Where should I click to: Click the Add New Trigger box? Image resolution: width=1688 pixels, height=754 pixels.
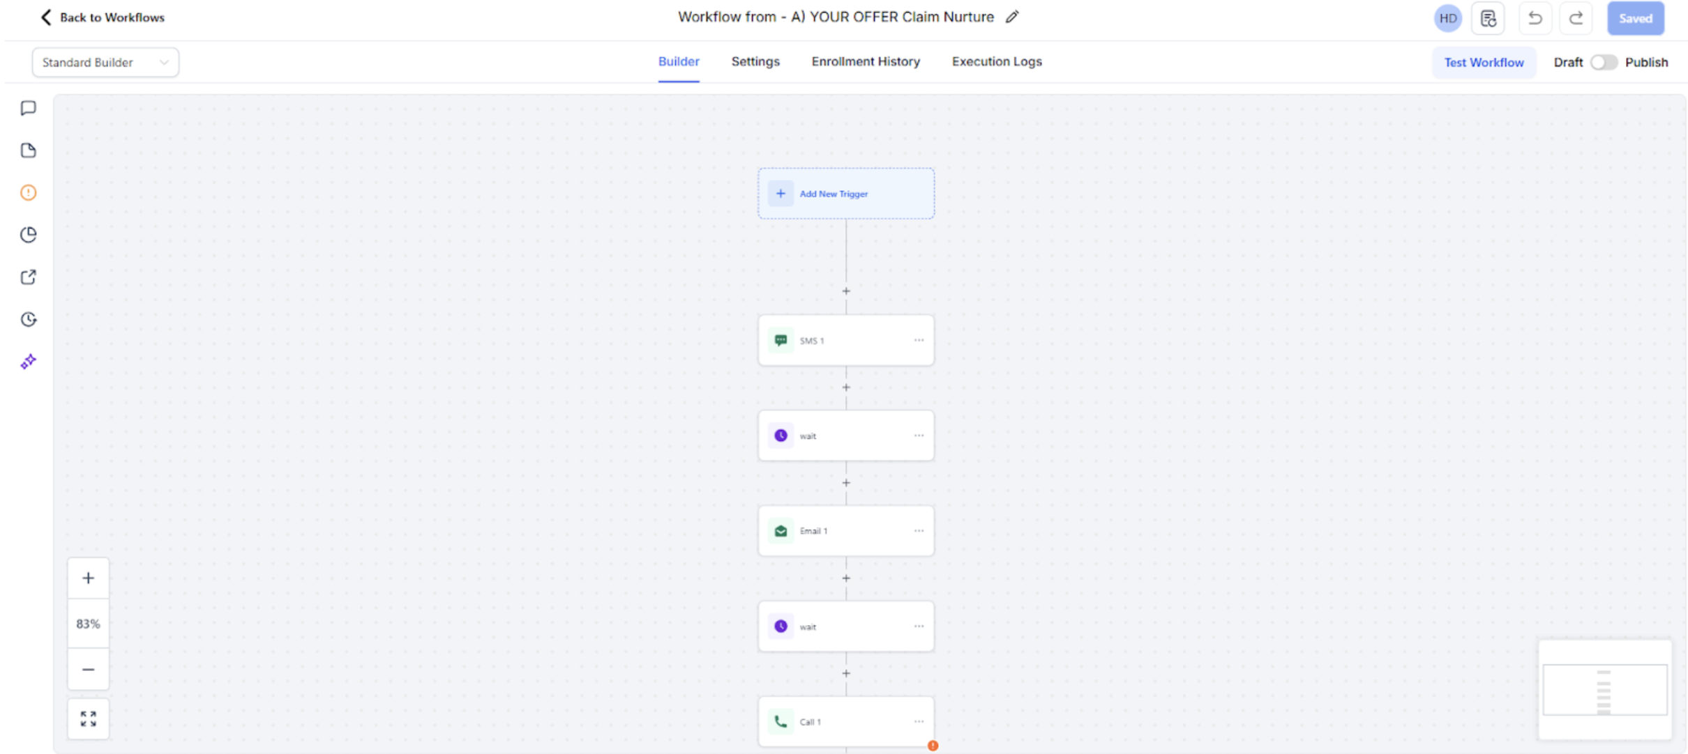pos(846,194)
